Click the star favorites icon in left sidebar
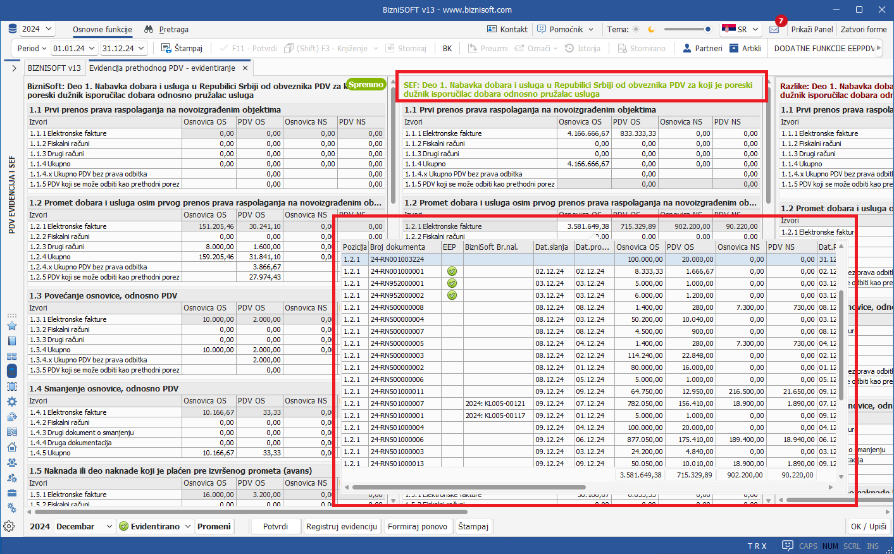Image resolution: width=894 pixels, height=554 pixels. [x=11, y=326]
